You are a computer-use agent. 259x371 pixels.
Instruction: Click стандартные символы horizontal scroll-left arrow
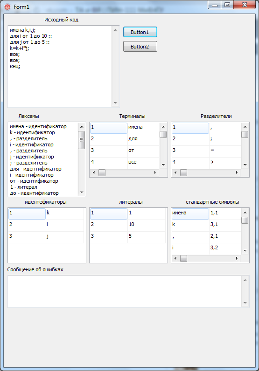point(175,258)
